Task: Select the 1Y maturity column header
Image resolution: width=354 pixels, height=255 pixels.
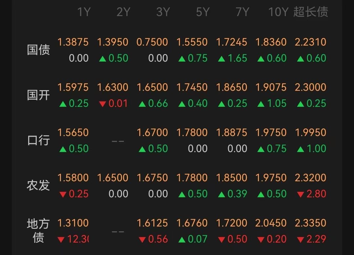Action: point(84,12)
